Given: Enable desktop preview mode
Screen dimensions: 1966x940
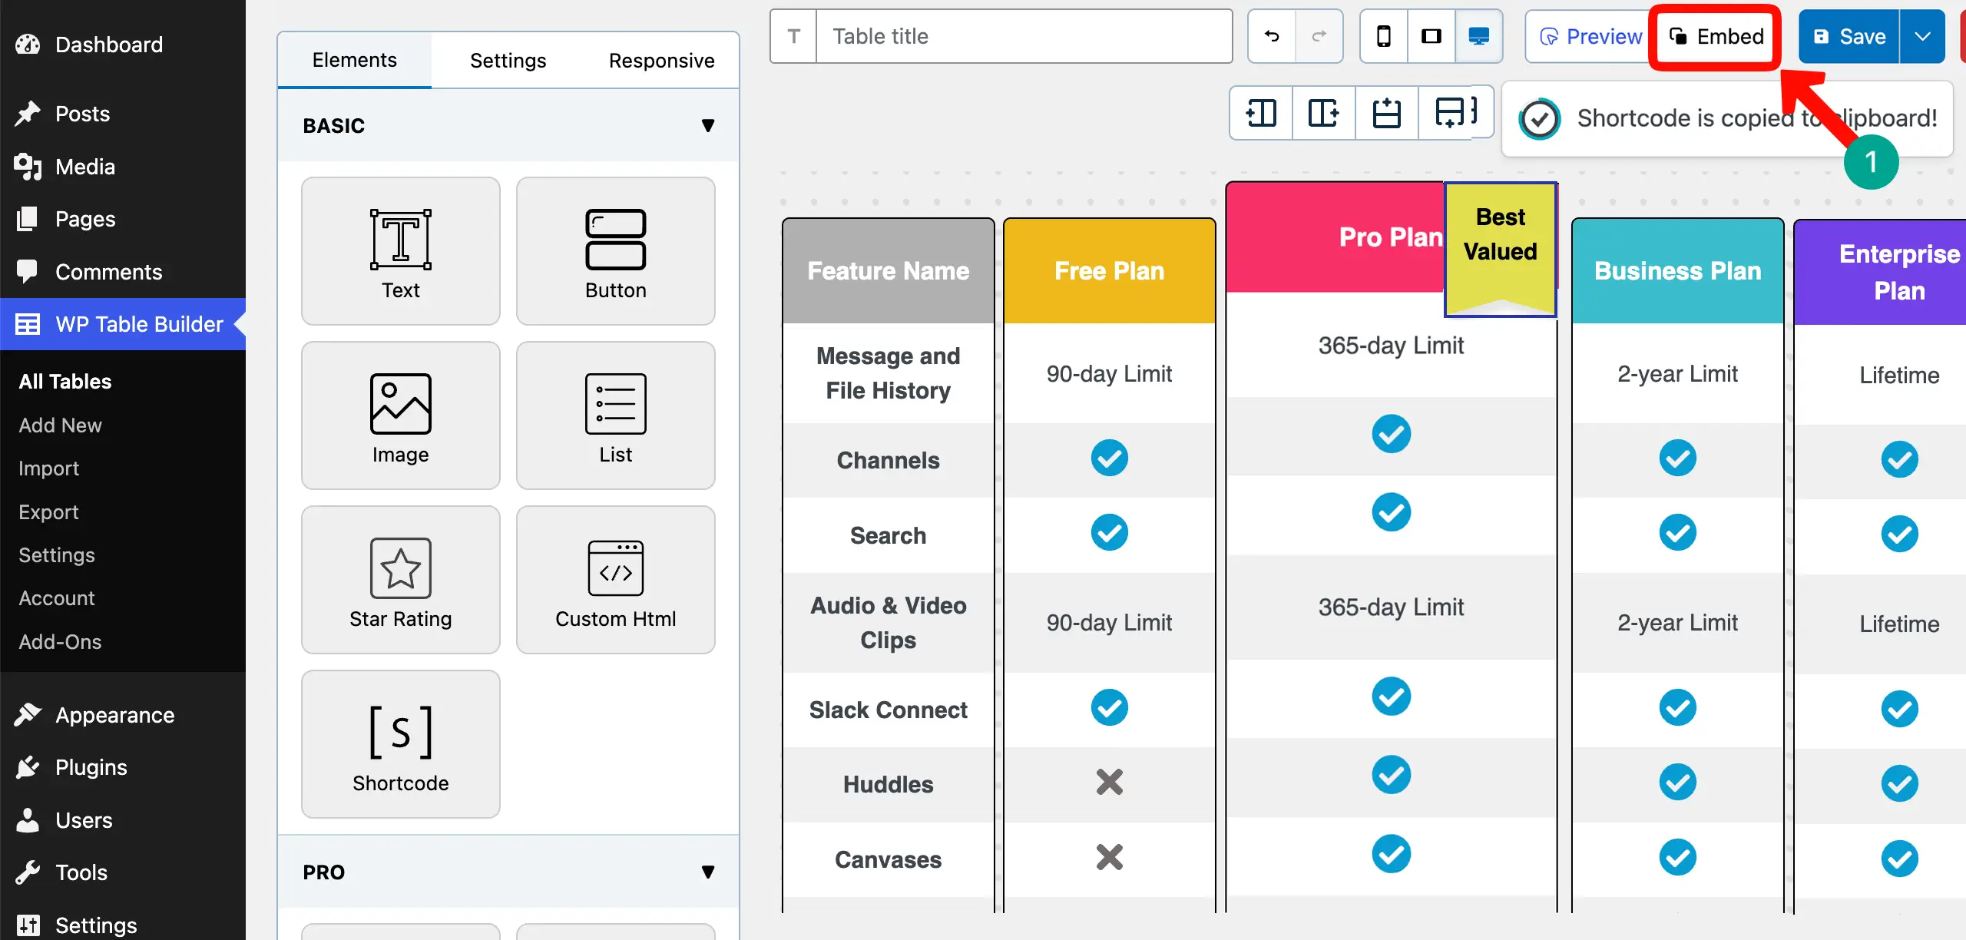Looking at the screenshot, I should [x=1478, y=36].
